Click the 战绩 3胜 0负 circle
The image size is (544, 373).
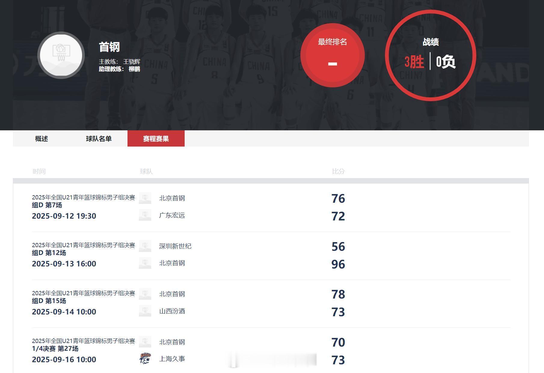[x=430, y=55]
